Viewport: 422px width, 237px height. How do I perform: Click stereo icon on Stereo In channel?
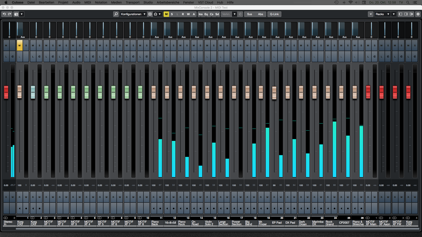(x=5, y=218)
